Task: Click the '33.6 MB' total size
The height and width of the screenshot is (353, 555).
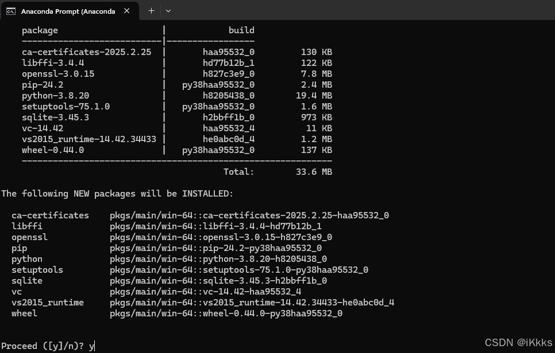Action: tap(314, 172)
